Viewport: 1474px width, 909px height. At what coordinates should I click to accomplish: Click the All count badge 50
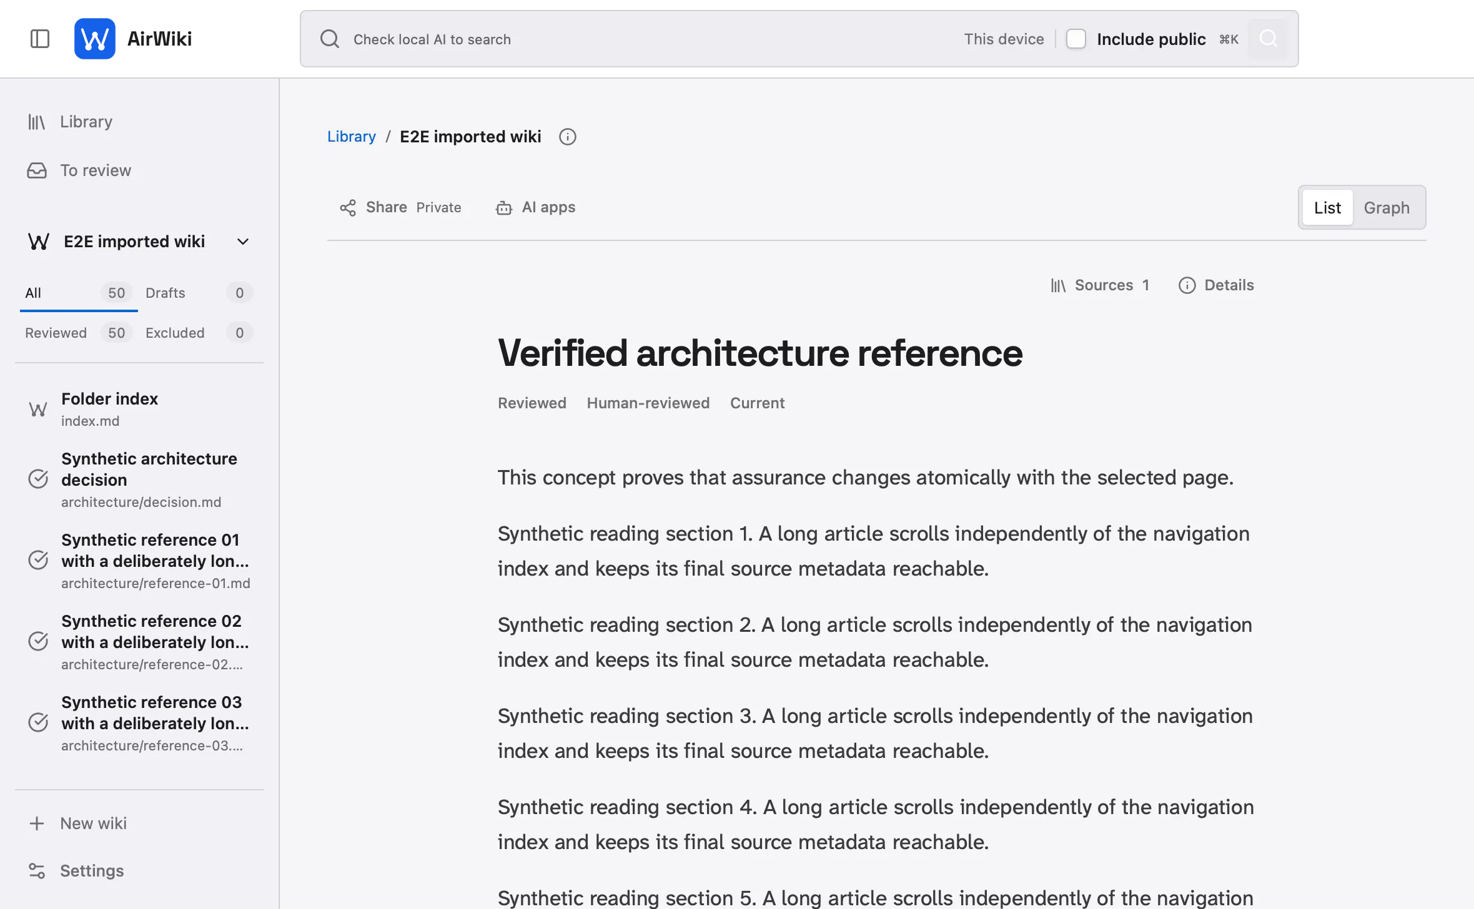click(116, 293)
